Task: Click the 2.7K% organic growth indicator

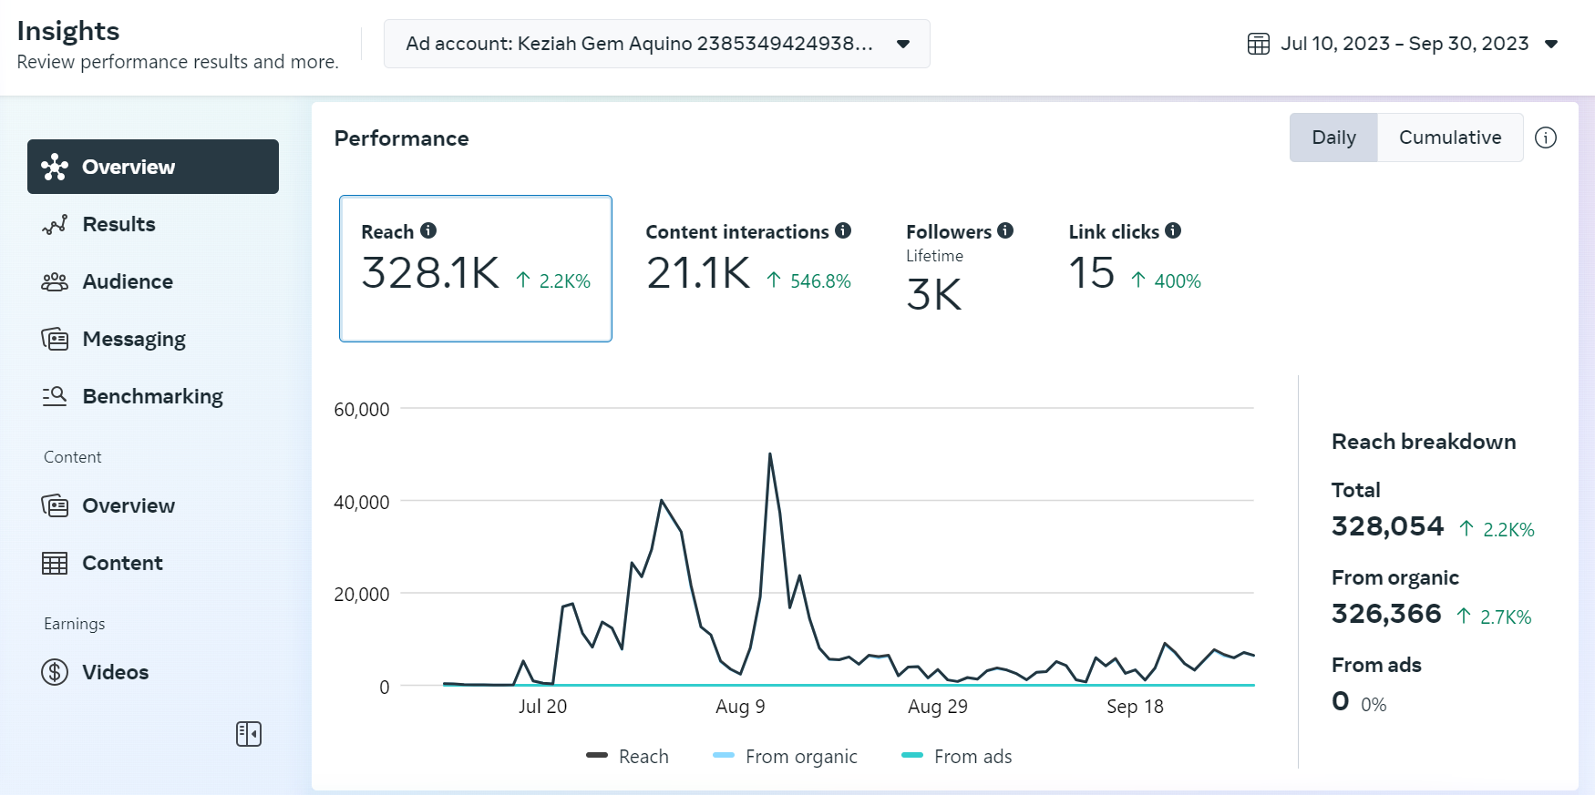Action: [x=1494, y=617]
